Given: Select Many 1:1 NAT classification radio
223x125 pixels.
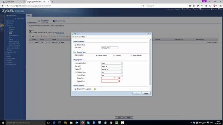Looking at the screenshot, I should (132, 56).
